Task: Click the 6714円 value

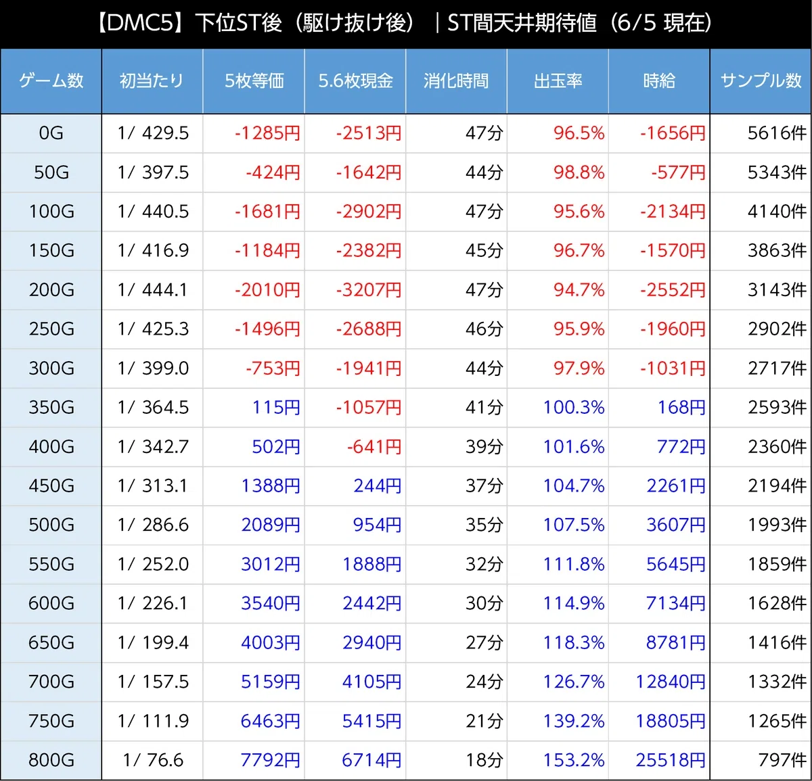Action: pos(372,761)
